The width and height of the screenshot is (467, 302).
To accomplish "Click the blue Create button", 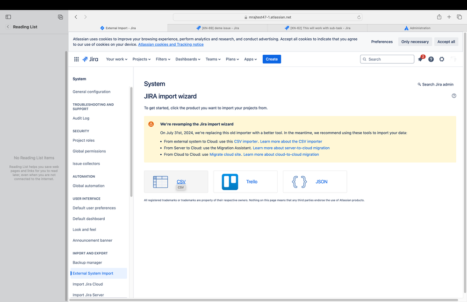I will coord(272,59).
